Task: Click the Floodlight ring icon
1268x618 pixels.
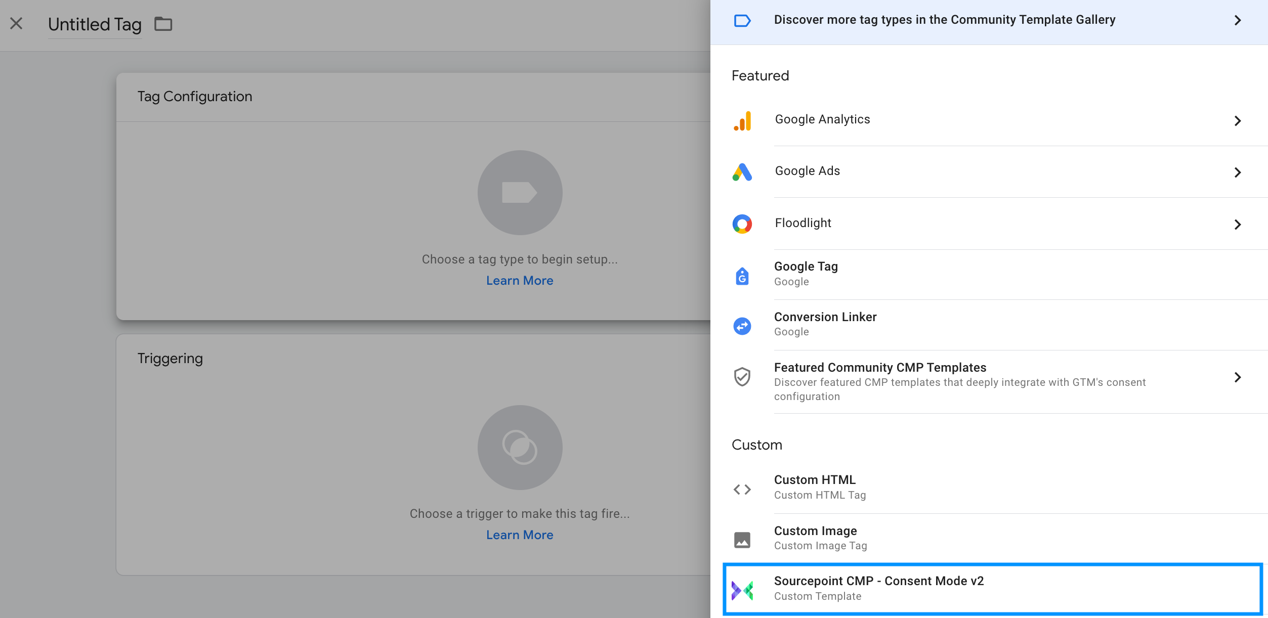Action: [x=742, y=224]
